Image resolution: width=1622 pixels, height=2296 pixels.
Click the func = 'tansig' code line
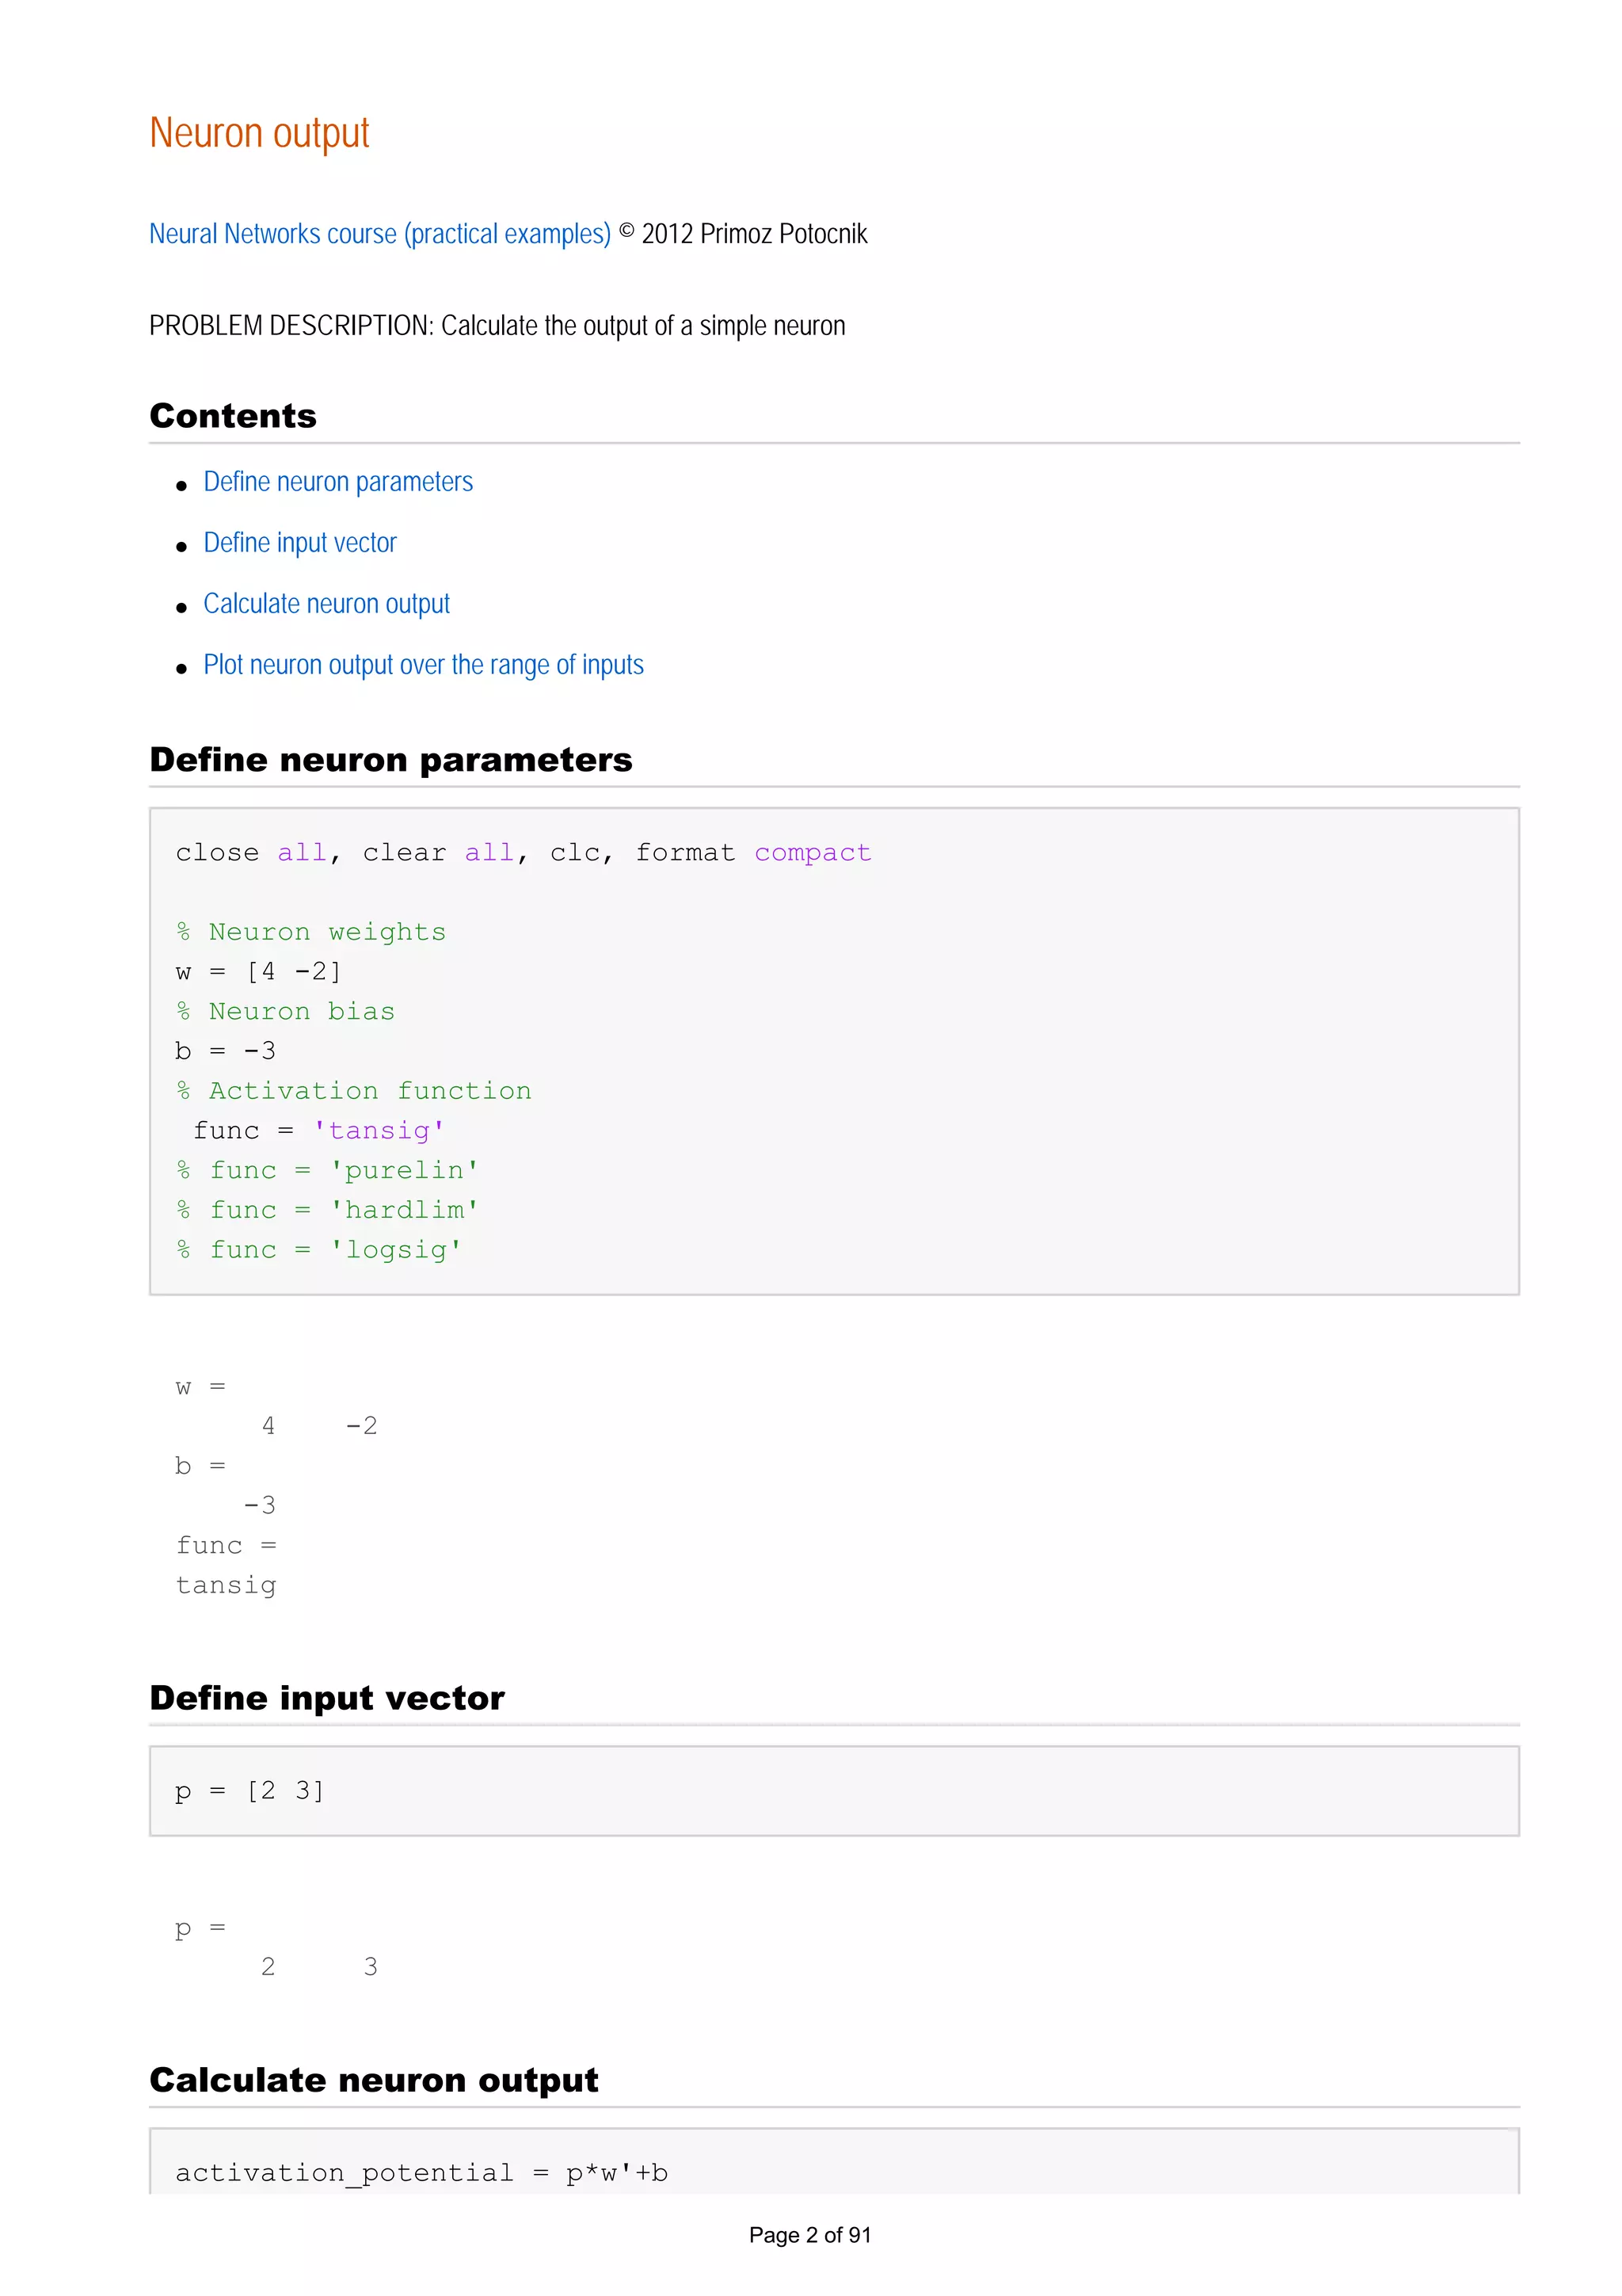[318, 1131]
